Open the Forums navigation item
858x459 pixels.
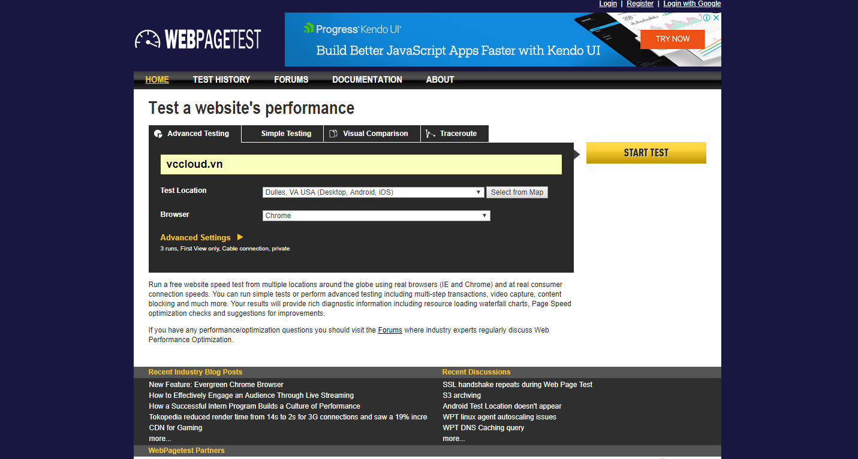pyautogui.click(x=291, y=80)
